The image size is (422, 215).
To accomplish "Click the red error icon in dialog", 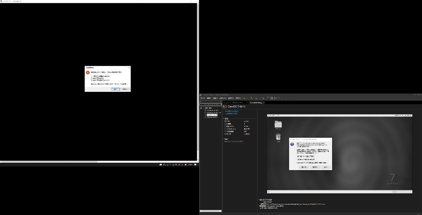I will 88,73.
